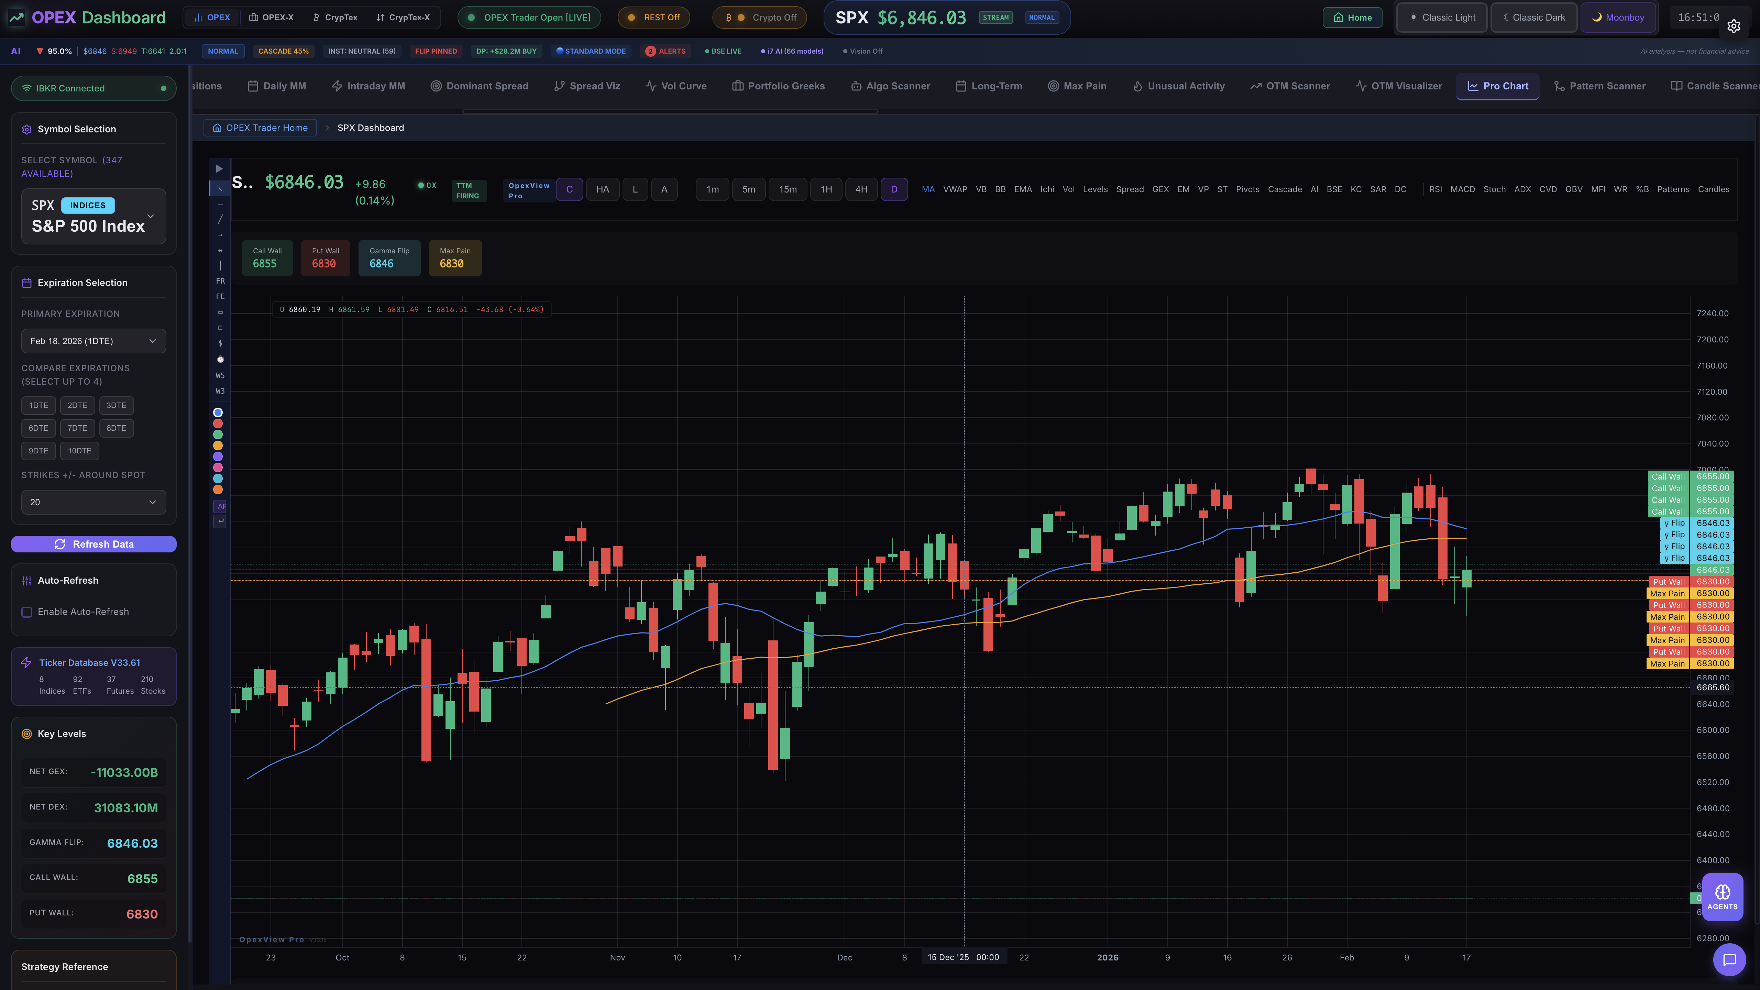Image resolution: width=1760 pixels, height=990 pixels.
Task: Click the FR Fibonacci retracement tool
Action: click(220, 281)
